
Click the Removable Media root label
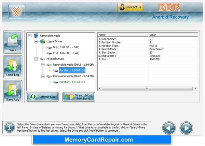coord(50,36)
